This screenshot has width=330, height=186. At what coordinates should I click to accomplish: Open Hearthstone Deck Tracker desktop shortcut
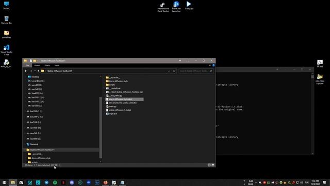(x=163, y=7)
